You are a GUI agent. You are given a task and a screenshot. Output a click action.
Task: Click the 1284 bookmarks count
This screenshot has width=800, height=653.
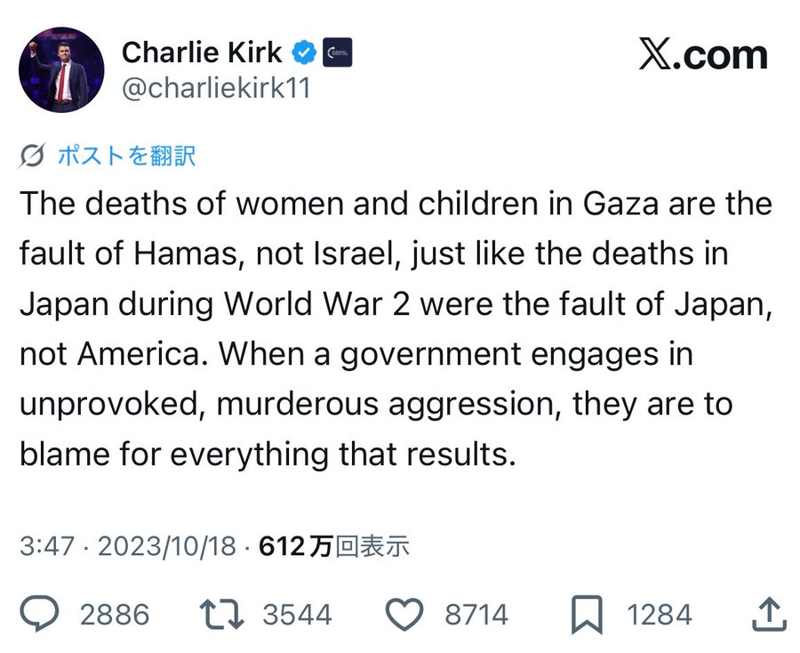point(659,615)
